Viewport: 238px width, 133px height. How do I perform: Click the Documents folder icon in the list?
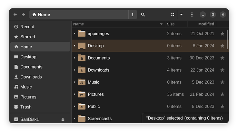[82, 58]
